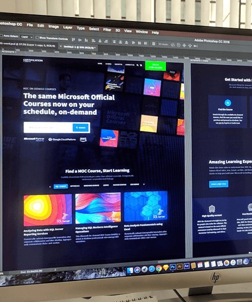The image size is (252, 302).
Task: Click Distribute right edges icon
Action: pos(146,43)
